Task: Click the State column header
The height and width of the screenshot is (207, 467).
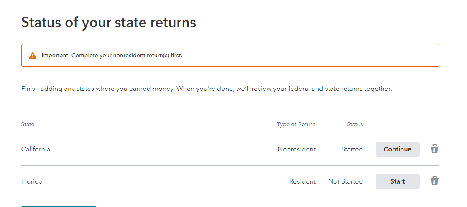Action: pyautogui.click(x=28, y=124)
